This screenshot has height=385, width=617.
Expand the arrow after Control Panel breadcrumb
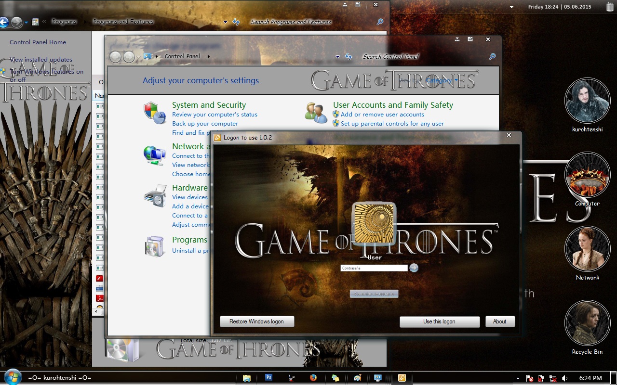[x=208, y=56]
